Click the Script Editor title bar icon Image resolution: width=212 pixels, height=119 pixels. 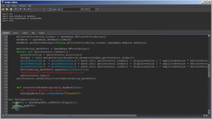(x=3, y=2)
